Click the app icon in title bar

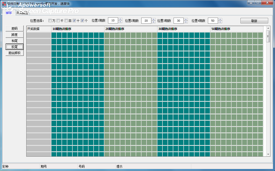coord(4,4)
